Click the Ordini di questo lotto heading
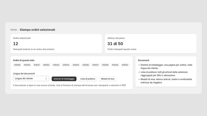 coord(24,60)
